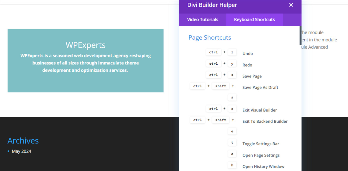The width and height of the screenshot is (348, 171).
Task: Click the helper panel scrollbar thumb
Action: [x=300, y=35]
